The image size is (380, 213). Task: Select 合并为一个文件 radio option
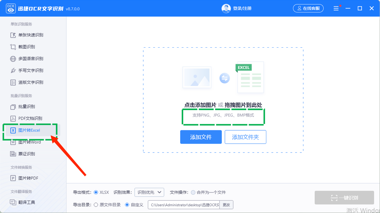click(x=193, y=192)
